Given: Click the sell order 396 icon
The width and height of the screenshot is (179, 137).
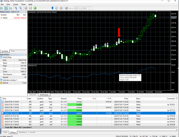Looking at the screenshot, I should 3,104.
